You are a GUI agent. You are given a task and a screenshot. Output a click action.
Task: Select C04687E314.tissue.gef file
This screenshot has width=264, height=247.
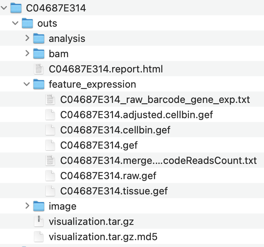point(114,191)
